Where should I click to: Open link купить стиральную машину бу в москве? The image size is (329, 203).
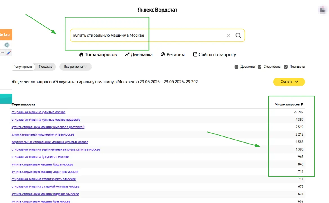tap(41, 201)
